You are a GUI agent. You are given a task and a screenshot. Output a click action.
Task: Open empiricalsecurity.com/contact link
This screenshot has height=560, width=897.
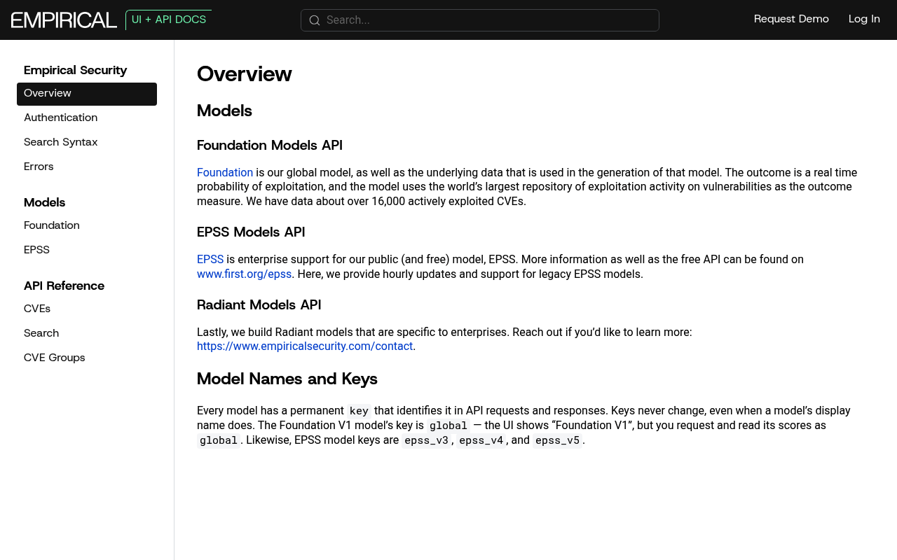click(x=305, y=346)
